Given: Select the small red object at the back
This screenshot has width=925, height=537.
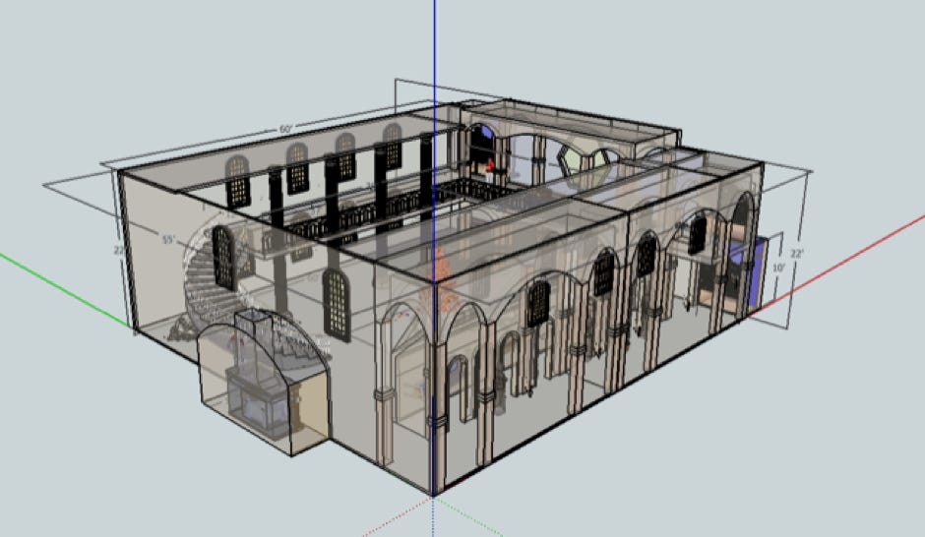Looking at the screenshot, I should pyautogui.click(x=489, y=166).
